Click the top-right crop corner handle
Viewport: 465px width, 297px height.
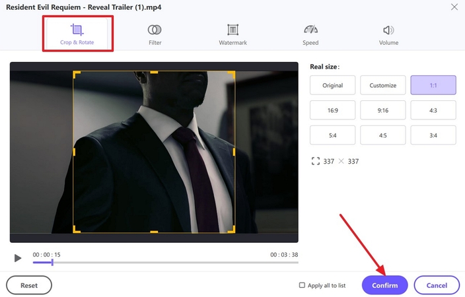(232, 74)
